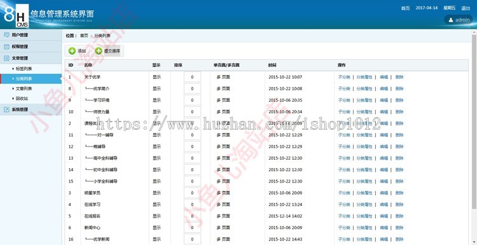Screen dimensions: 477x245
Task: Click the green plus icon of 添加
Action: point(72,51)
